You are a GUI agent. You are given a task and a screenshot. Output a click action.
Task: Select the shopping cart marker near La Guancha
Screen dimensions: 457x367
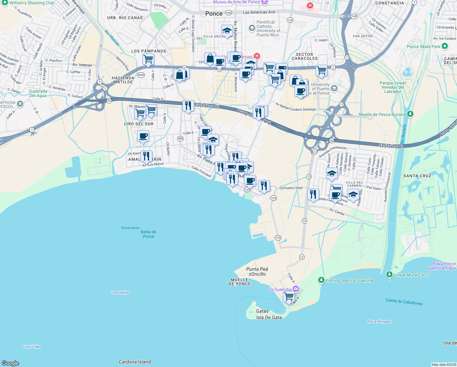click(288, 296)
